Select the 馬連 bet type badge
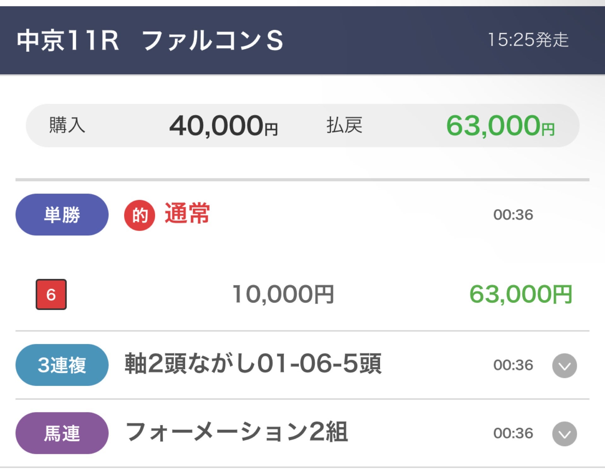This screenshot has height=475, width=605. pos(62,433)
